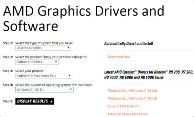The width and height of the screenshot is (194, 117).
Task: Expand the Radeon HD Series family dropdown
Action: click(37, 62)
